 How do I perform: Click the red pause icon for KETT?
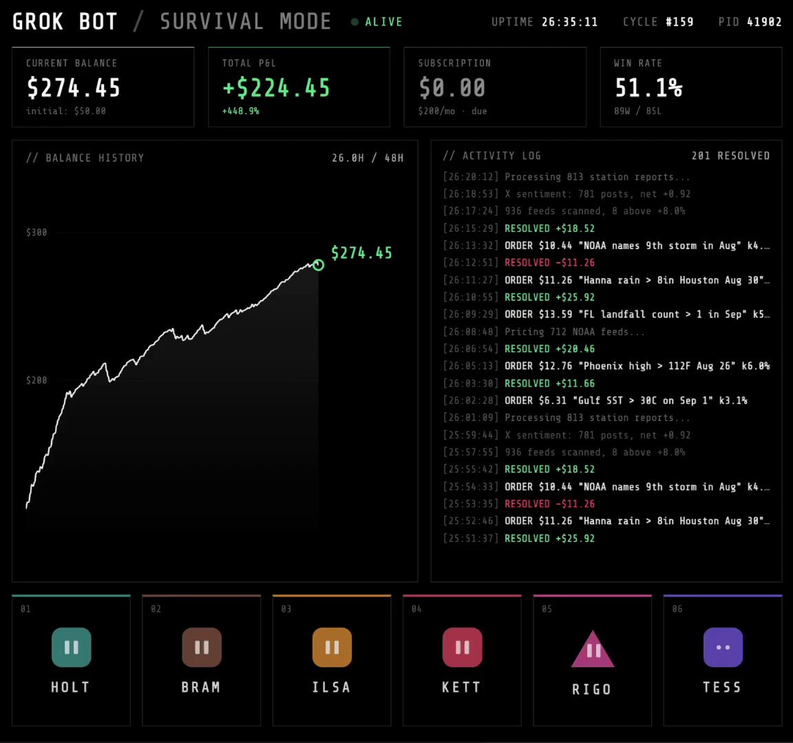click(463, 647)
